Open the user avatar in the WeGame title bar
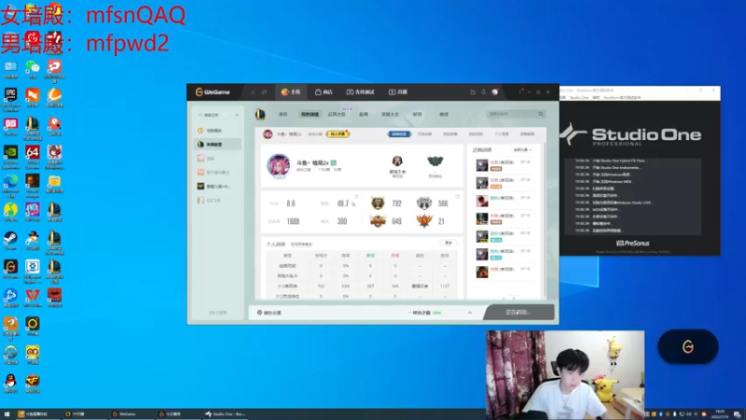The image size is (746, 420). click(495, 91)
